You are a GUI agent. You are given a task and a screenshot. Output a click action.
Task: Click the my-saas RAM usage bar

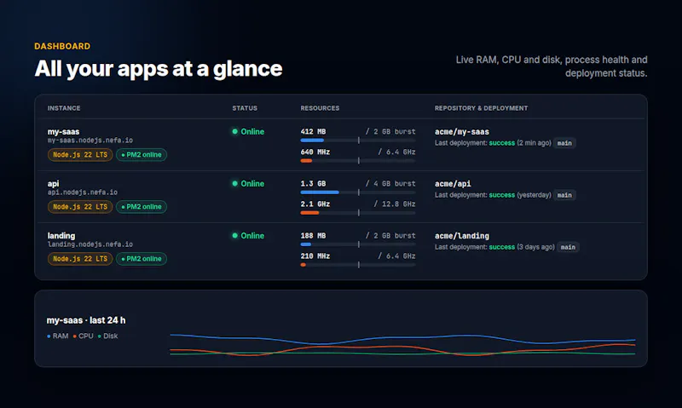358,141
